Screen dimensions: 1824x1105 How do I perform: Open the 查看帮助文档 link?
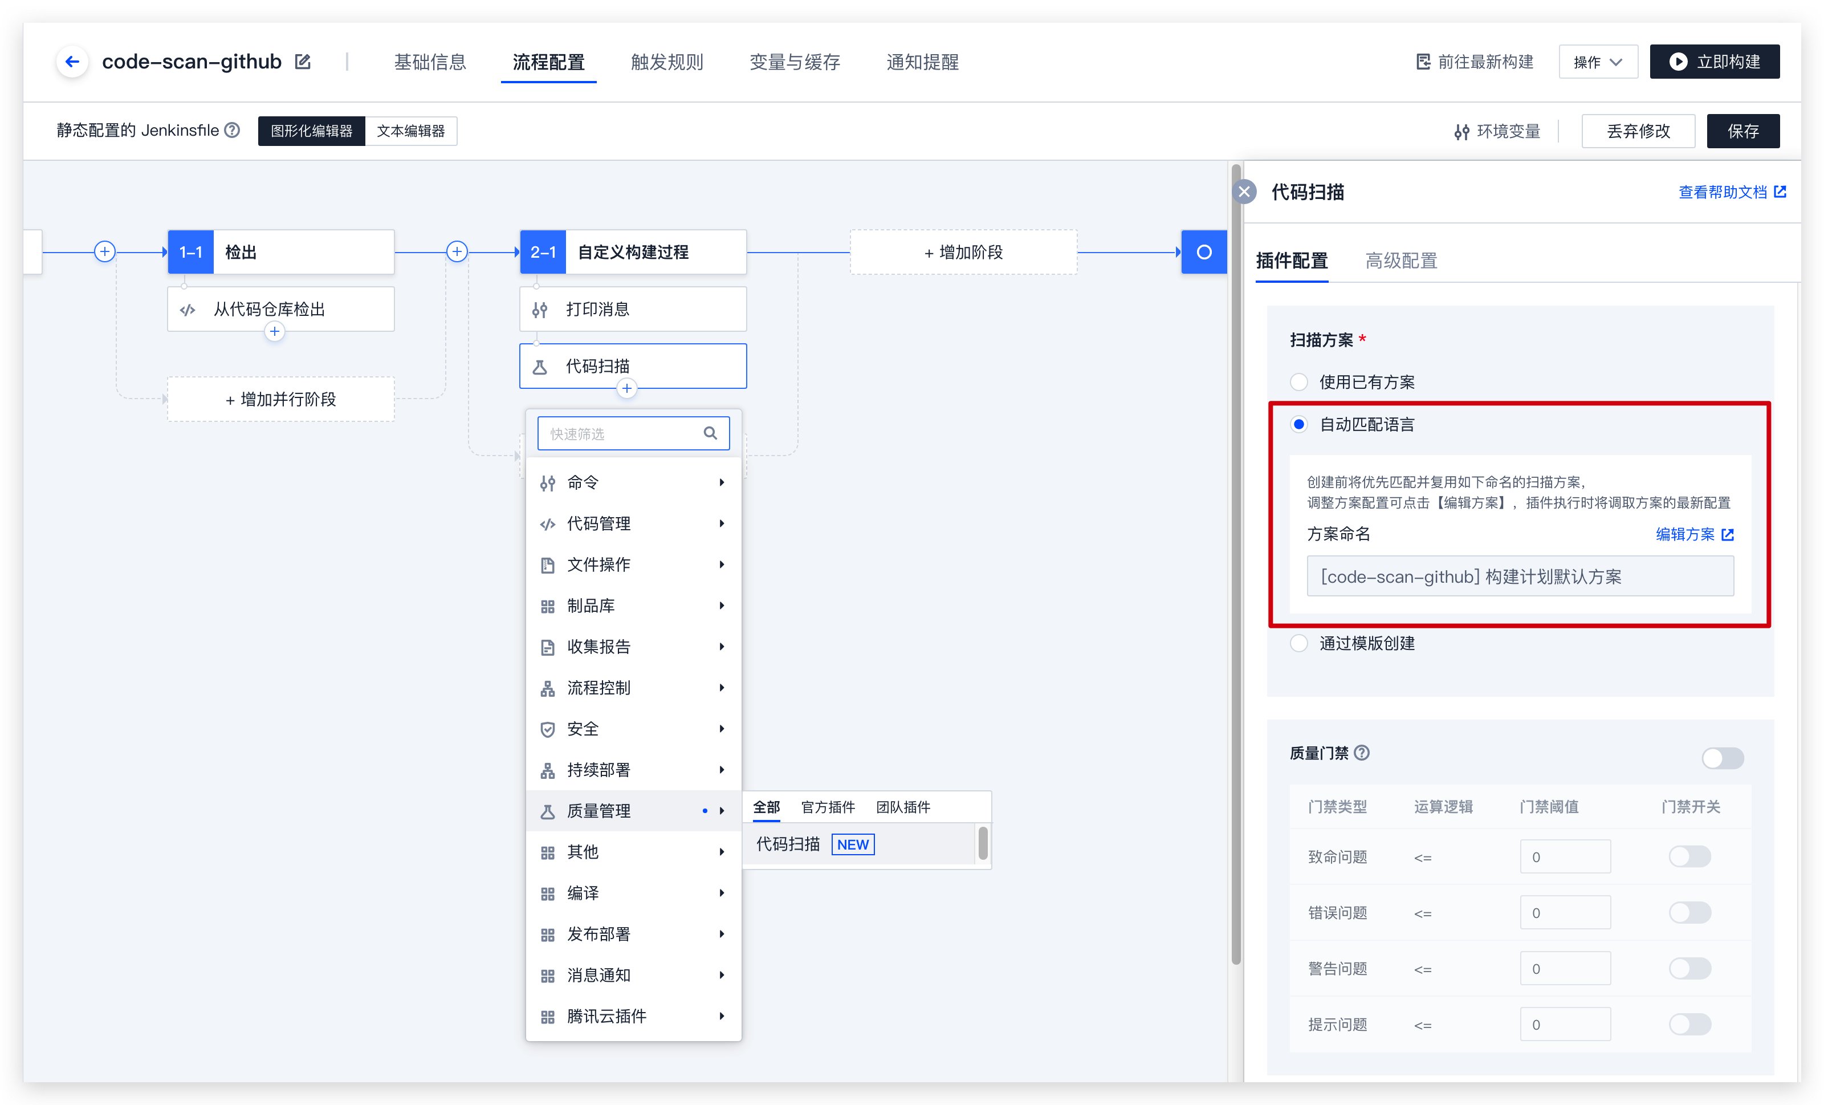(1732, 193)
